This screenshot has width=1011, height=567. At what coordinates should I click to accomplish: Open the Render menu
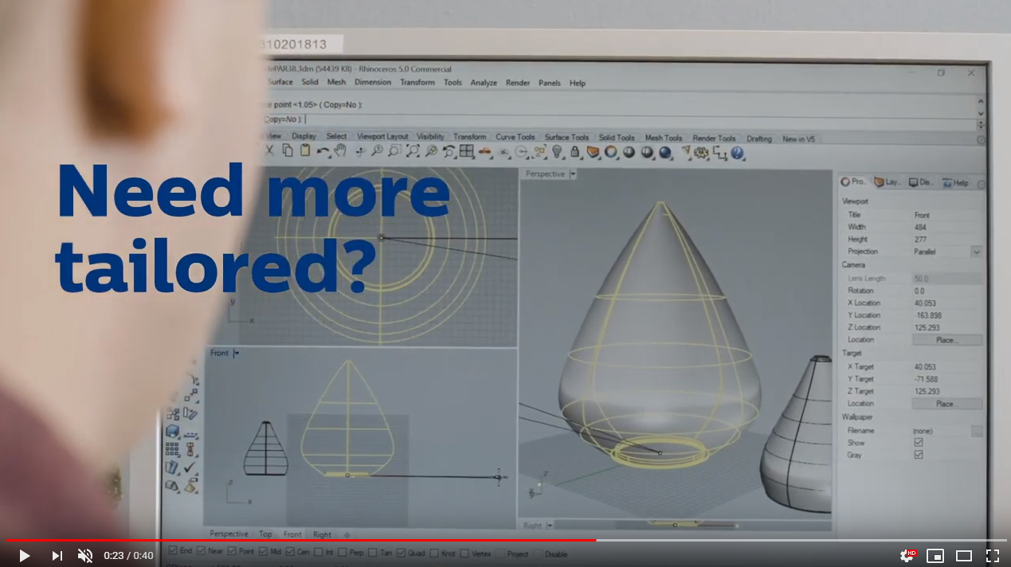tap(518, 82)
